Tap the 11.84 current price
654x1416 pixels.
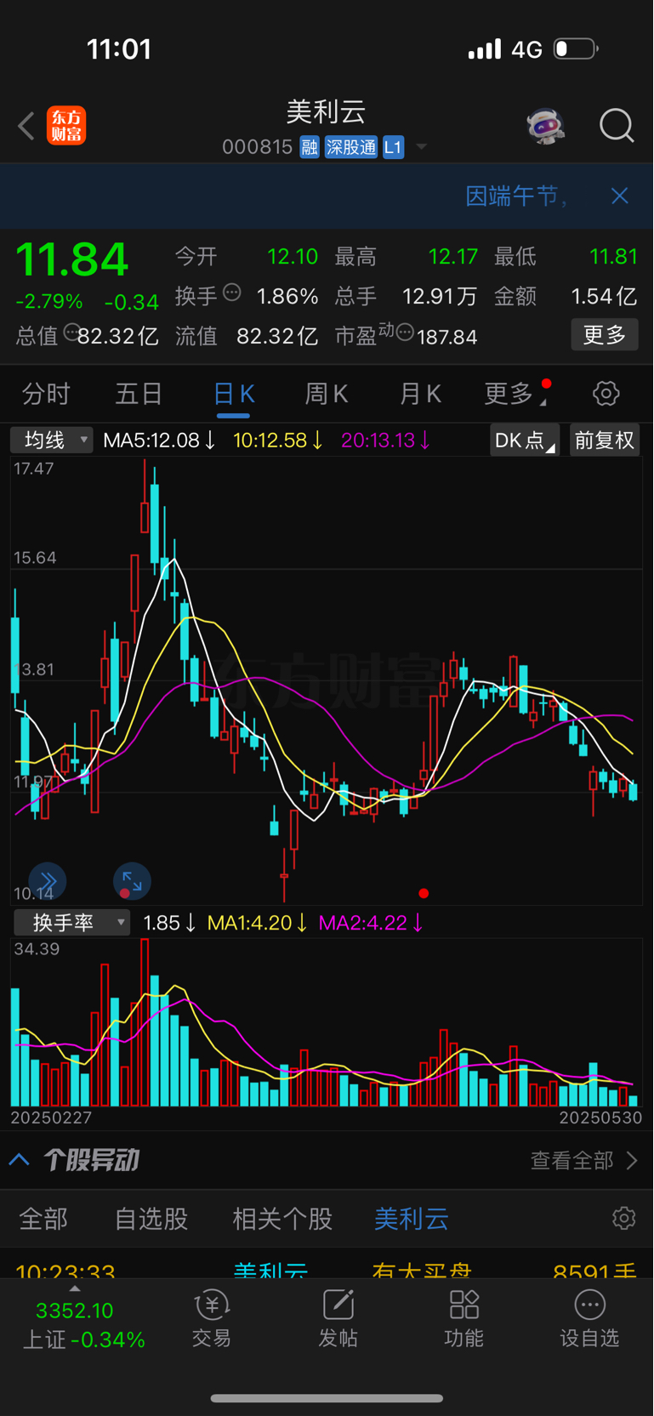pos(71,259)
